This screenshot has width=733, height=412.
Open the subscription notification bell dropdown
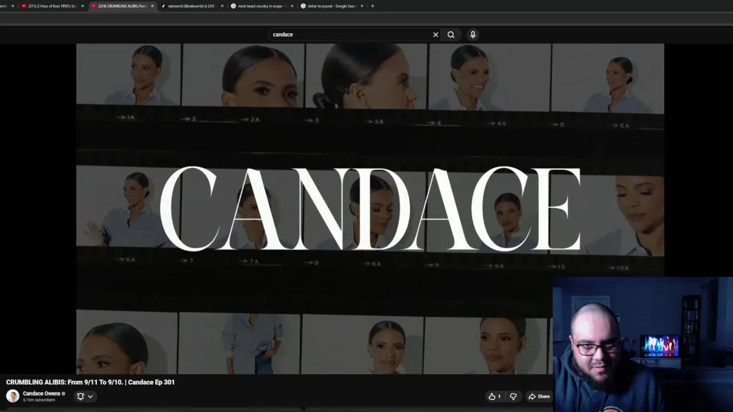[x=85, y=396]
